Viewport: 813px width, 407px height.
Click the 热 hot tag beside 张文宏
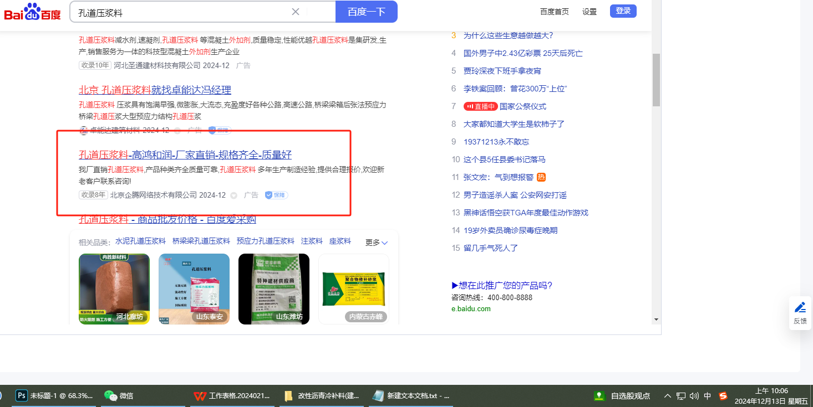[x=541, y=177]
